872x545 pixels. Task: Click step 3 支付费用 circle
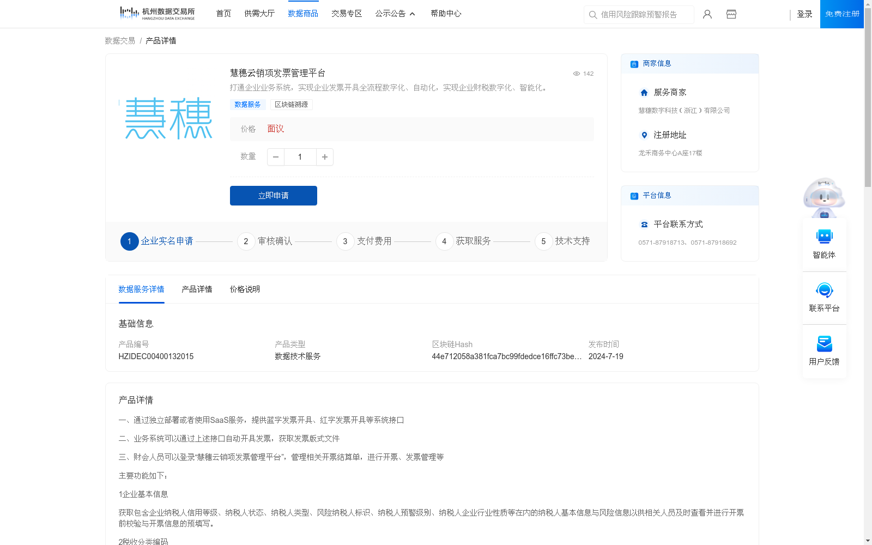(345, 241)
